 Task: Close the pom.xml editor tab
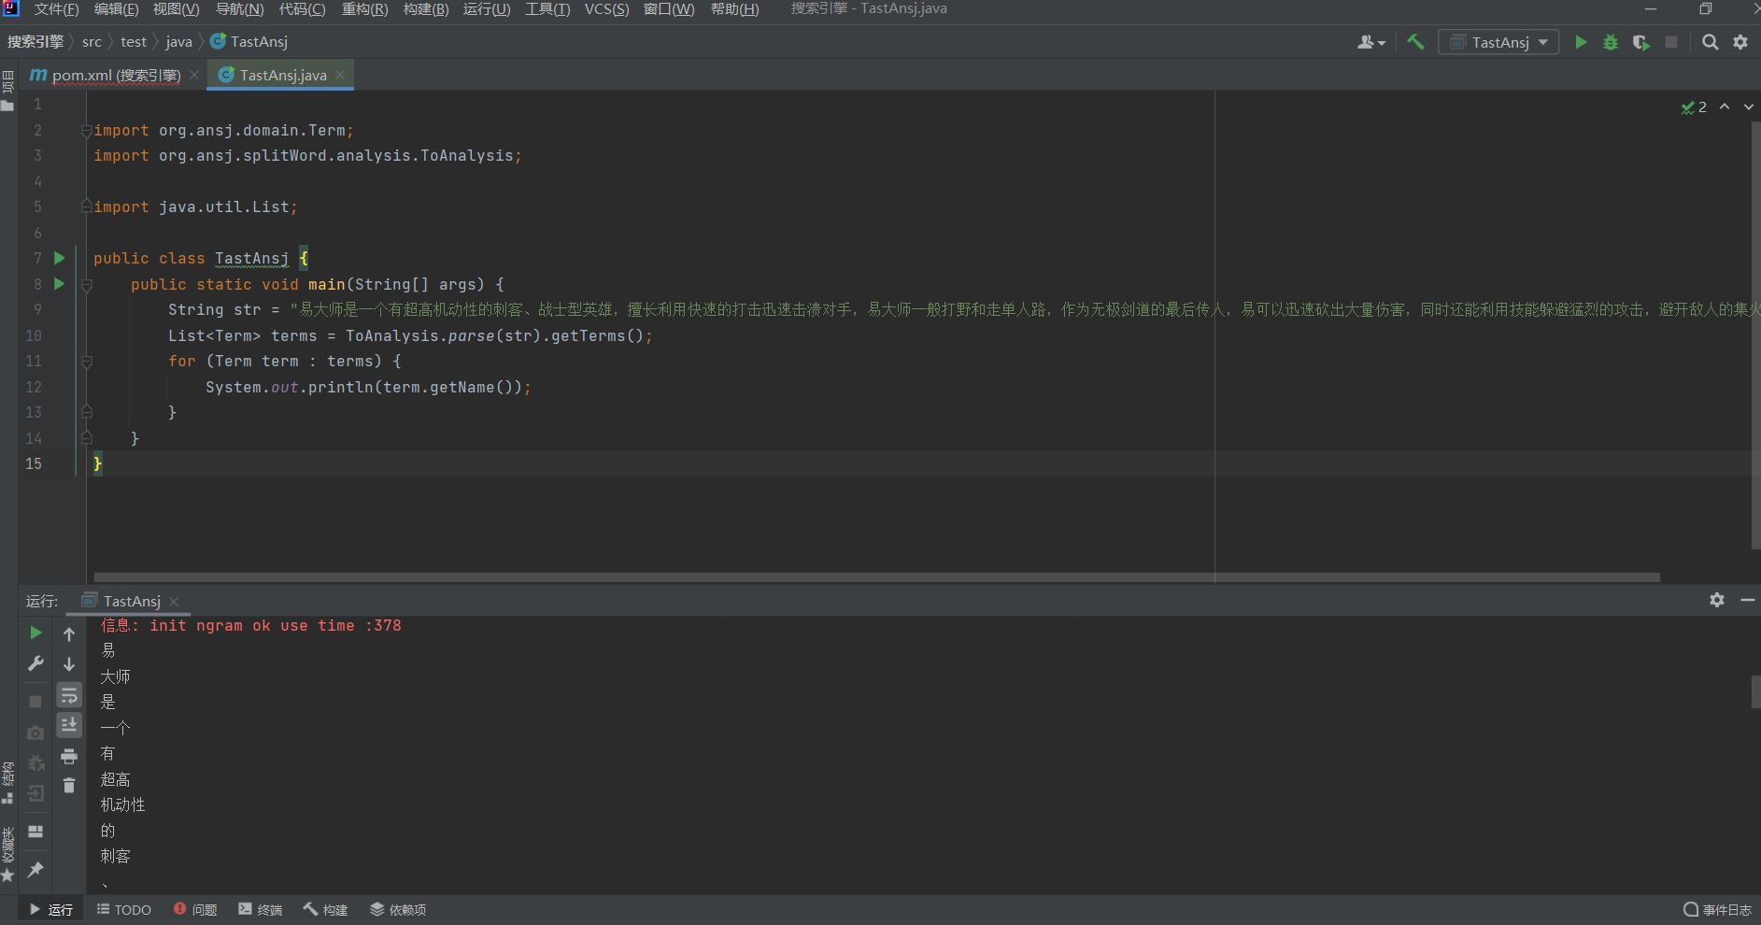194,75
